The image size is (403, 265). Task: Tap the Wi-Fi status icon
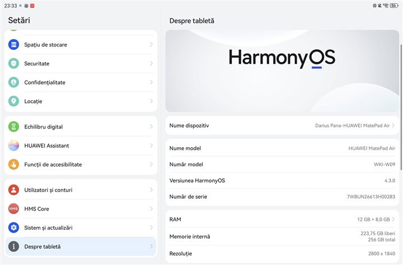386,6
